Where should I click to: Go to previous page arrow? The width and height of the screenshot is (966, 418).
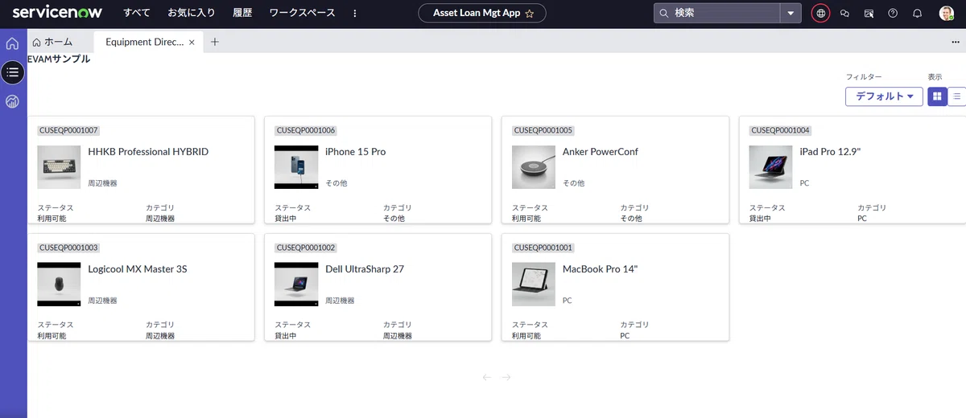(487, 377)
